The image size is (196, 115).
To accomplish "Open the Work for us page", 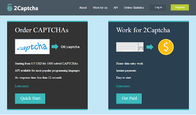I will [100, 8].
